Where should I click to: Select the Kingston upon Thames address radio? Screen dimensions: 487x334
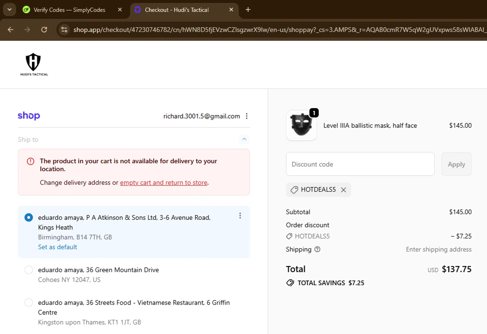pos(29,303)
